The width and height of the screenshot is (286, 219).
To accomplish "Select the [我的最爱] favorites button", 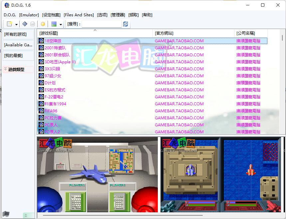I will click(x=13, y=56).
